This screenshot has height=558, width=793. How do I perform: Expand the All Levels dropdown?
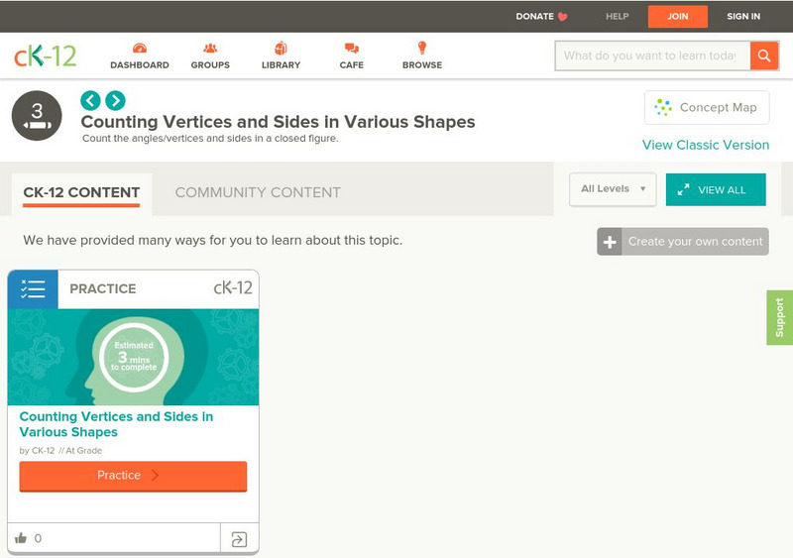coord(613,189)
